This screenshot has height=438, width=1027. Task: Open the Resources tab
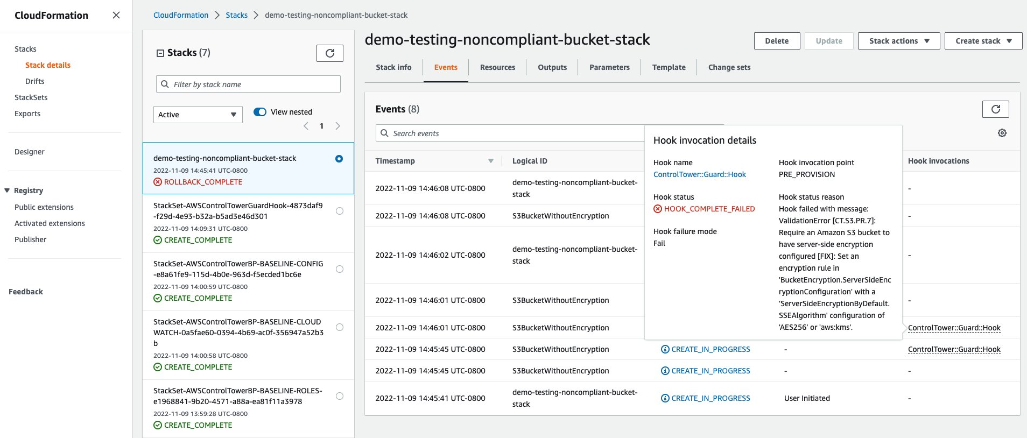tap(497, 67)
